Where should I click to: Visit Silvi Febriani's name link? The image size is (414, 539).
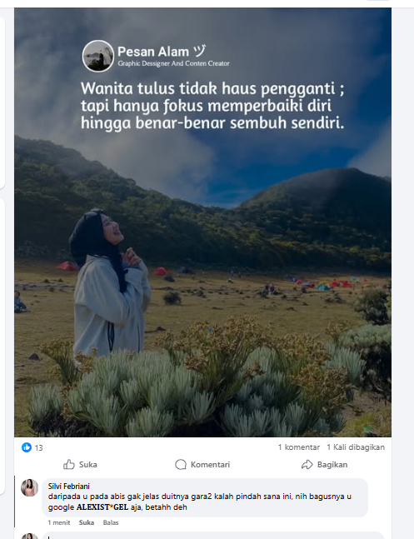point(69,486)
